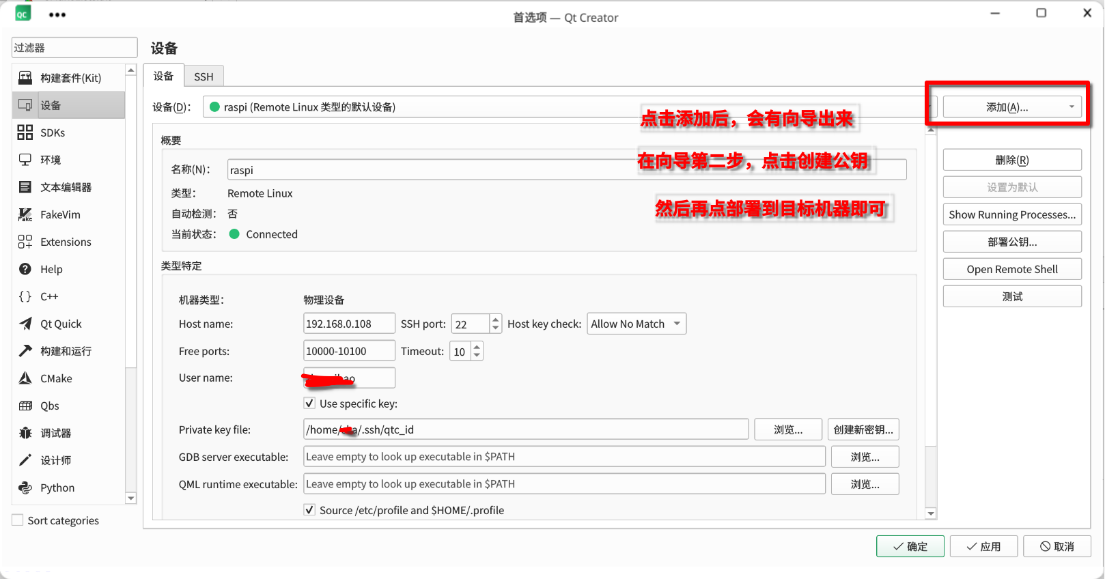Click the debugger (调试器) bug icon

point(25,433)
